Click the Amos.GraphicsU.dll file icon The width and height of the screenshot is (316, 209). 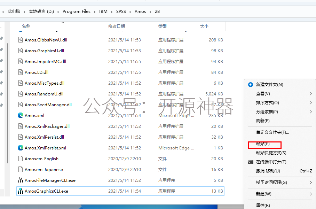(20, 51)
